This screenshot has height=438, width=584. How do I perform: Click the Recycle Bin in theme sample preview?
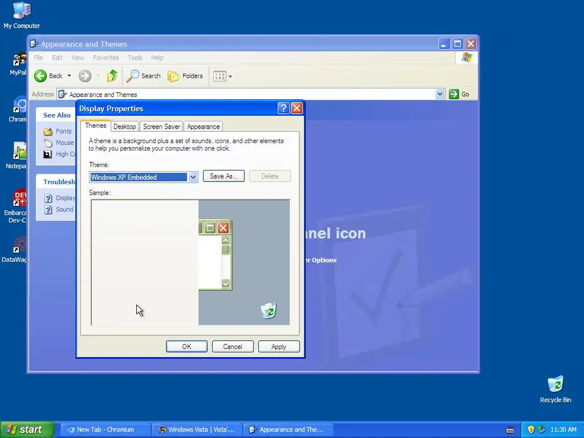(269, 310)
